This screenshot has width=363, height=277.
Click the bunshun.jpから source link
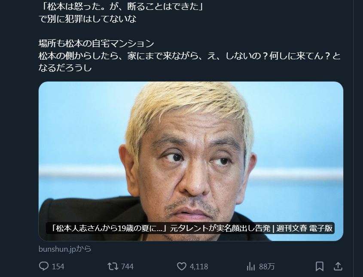click(x=65, y=249)
